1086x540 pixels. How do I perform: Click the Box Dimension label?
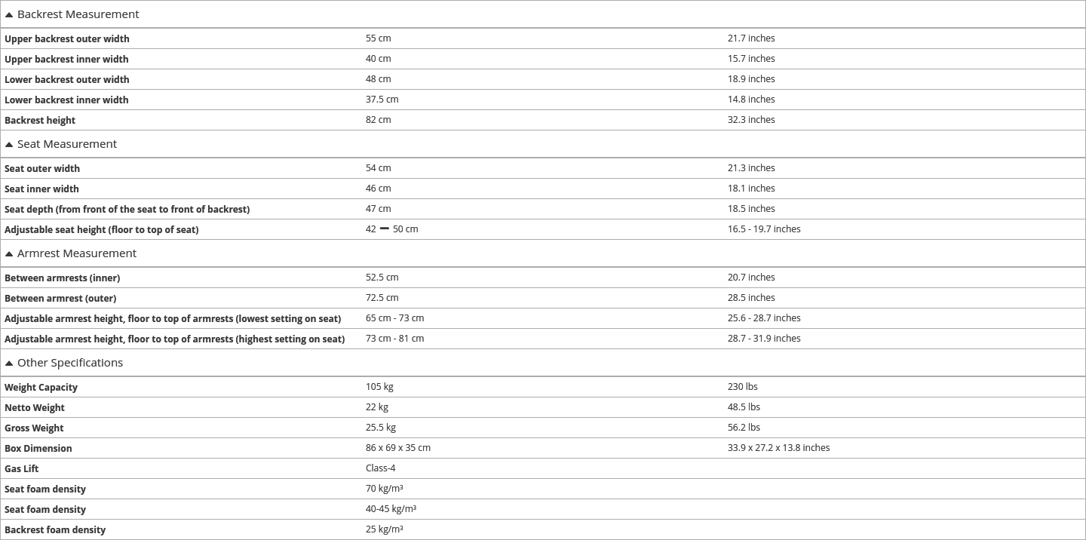tap(38, 449)
